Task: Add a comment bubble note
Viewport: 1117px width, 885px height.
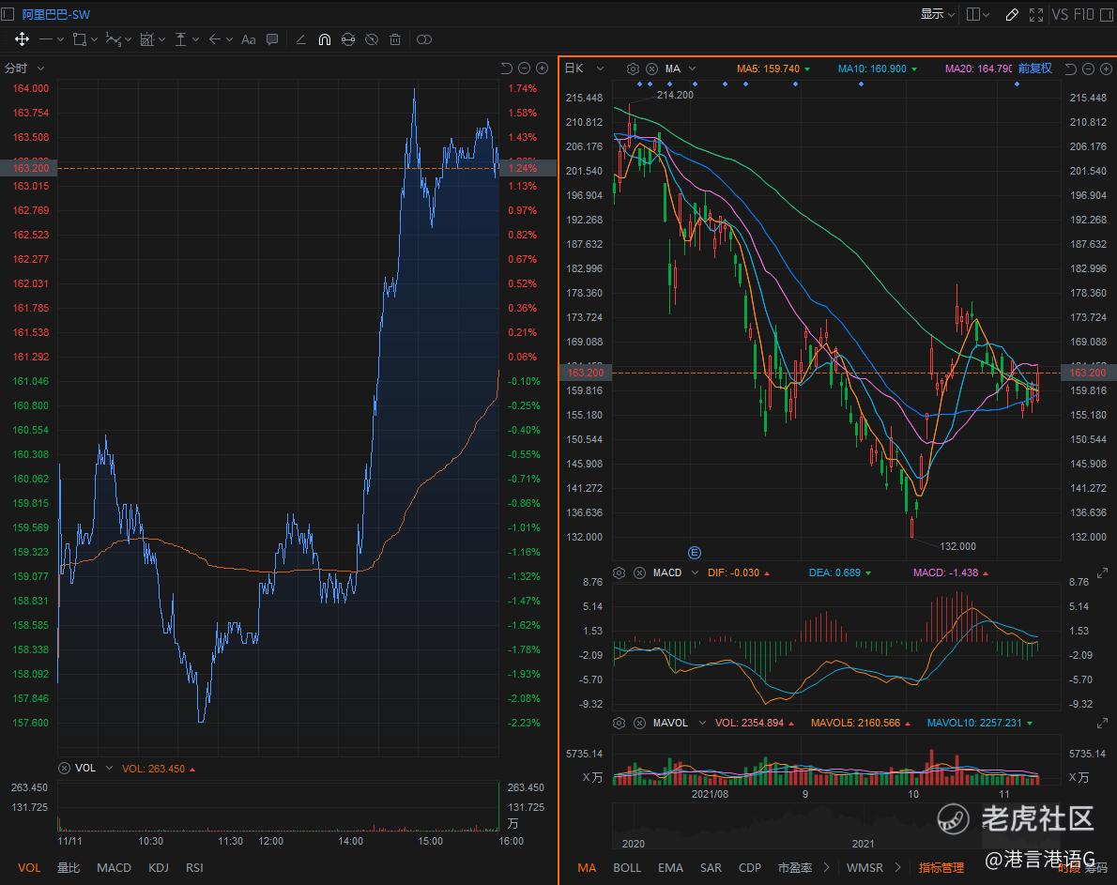Action: pyautogui.click(x=272, y=39)
